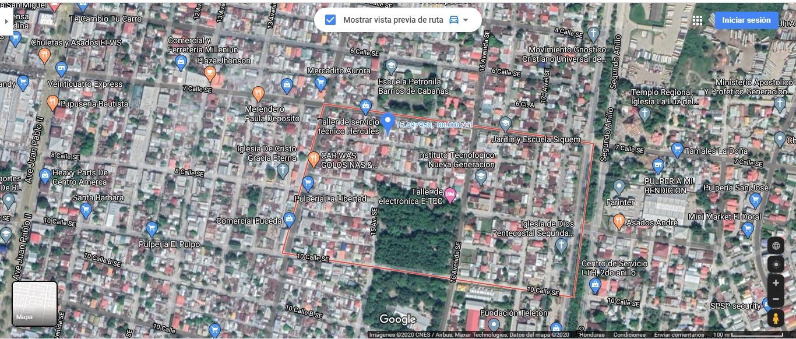Click the blue dropped coordinates pin
796x339 pixels.
click(388, 123)
